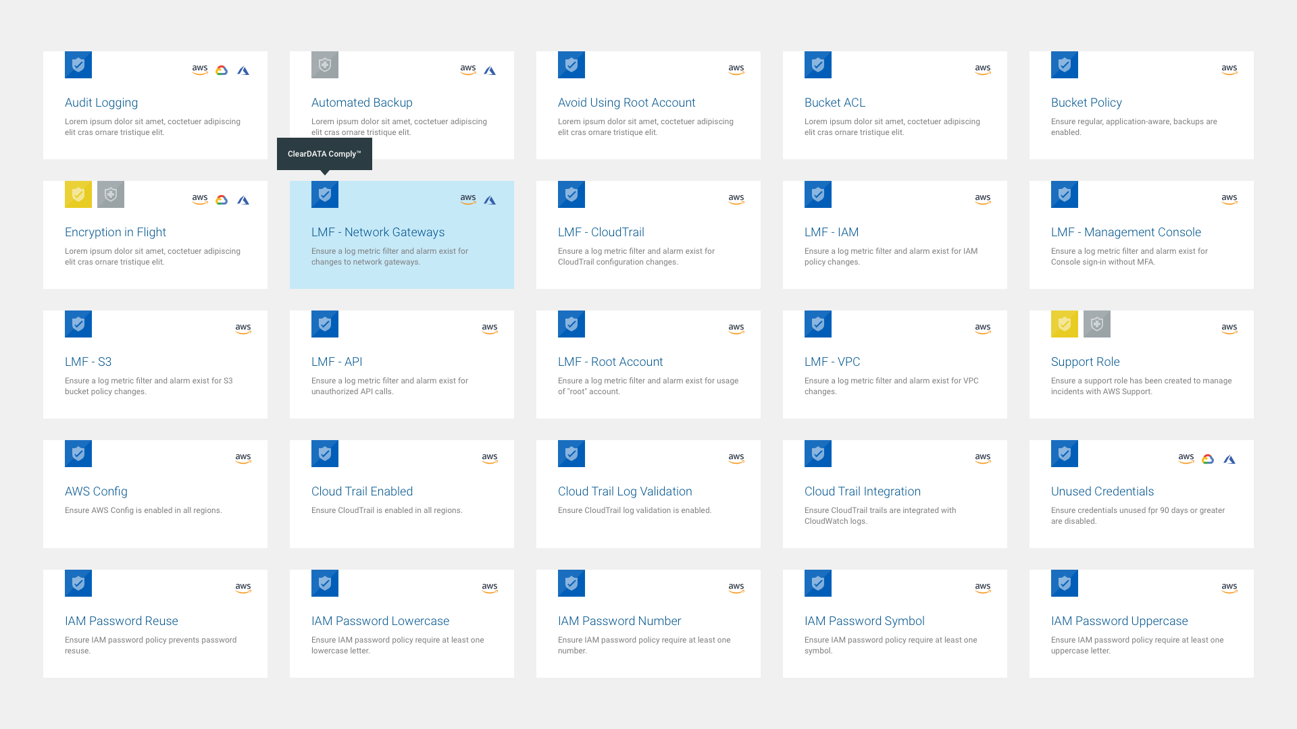
Task: Open the LMF - CloudTrail title link
Action: click(601, 232)
